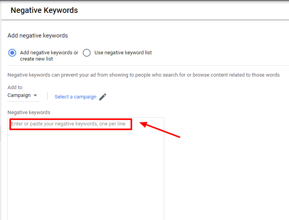This screenshot has width=289, height=220.
Task: Focus the negative keywords placeholder text line
Action: click(68, 124)
